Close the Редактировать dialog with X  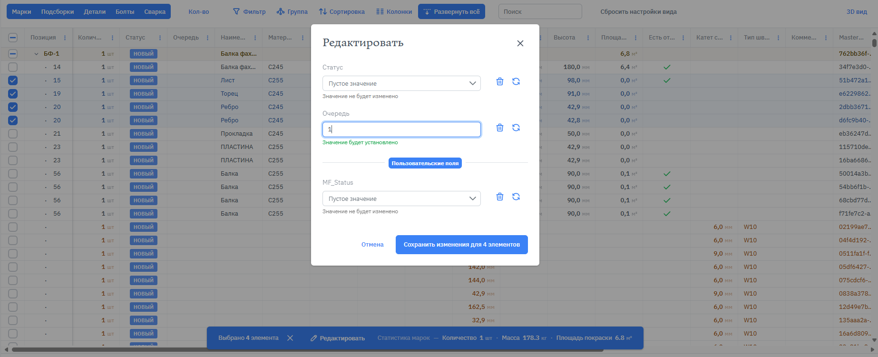(x=520, y=43)
